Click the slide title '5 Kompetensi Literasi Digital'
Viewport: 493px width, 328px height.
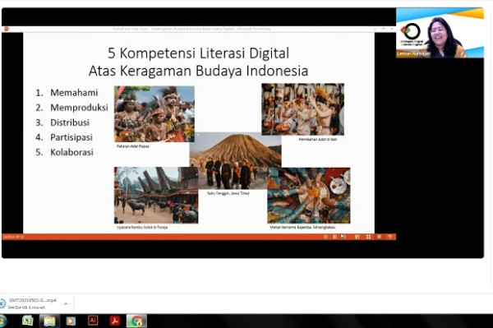198,53
